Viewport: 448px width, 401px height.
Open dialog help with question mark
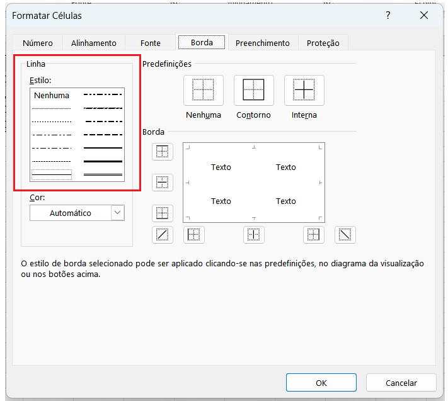tap(388, 15)
